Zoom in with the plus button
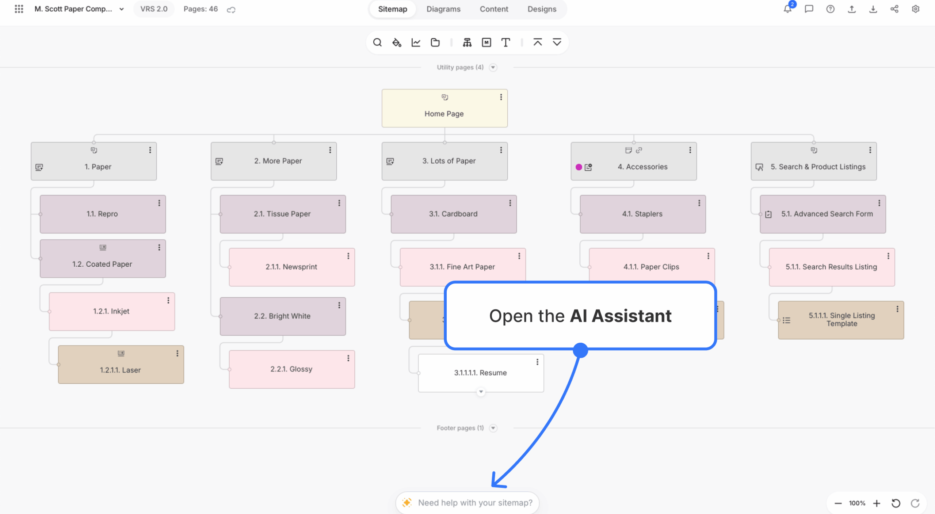 (877, 503)
